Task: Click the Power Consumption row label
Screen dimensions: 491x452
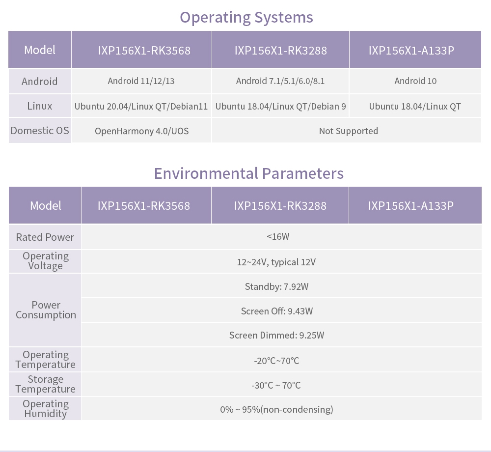Action: pos(45,310)
